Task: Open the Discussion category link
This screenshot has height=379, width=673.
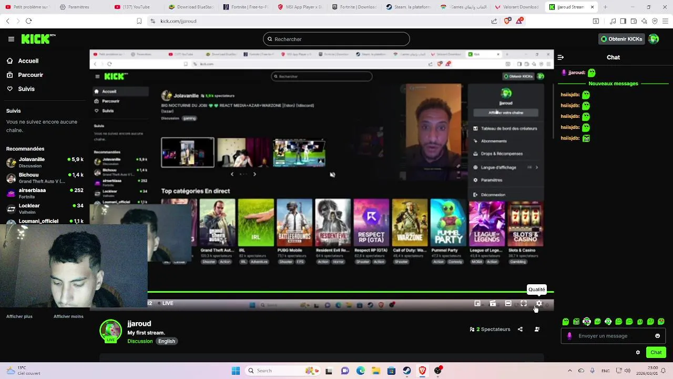Action: pos(140,341)
